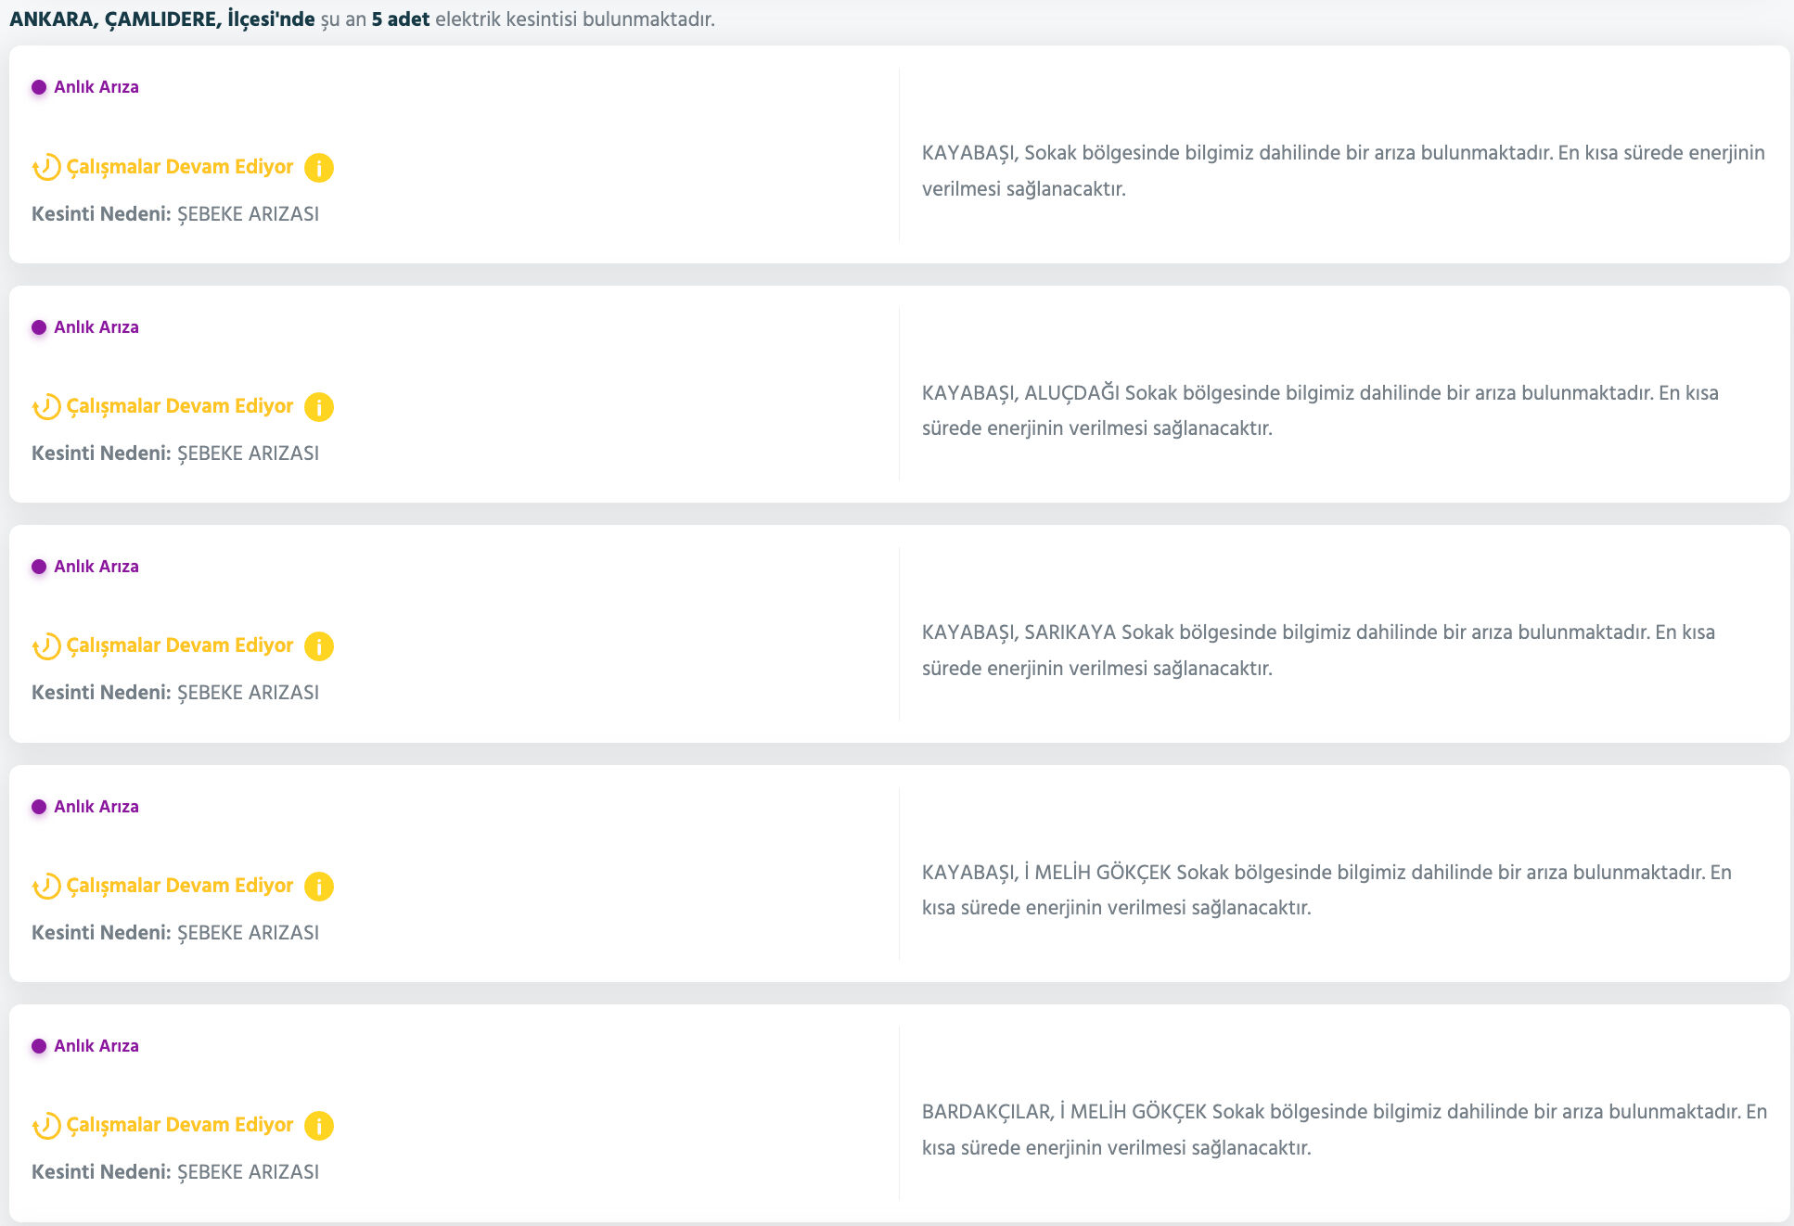Click the purple dot in the first outage card
This screenshot has height=1226, width=1794.
click(39, 87)
